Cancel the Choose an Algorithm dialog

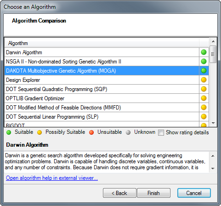pyautogui.click(x=194, y=193)
